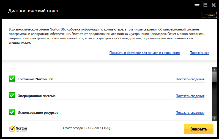Click the Операционная система row title

[37, 96]
